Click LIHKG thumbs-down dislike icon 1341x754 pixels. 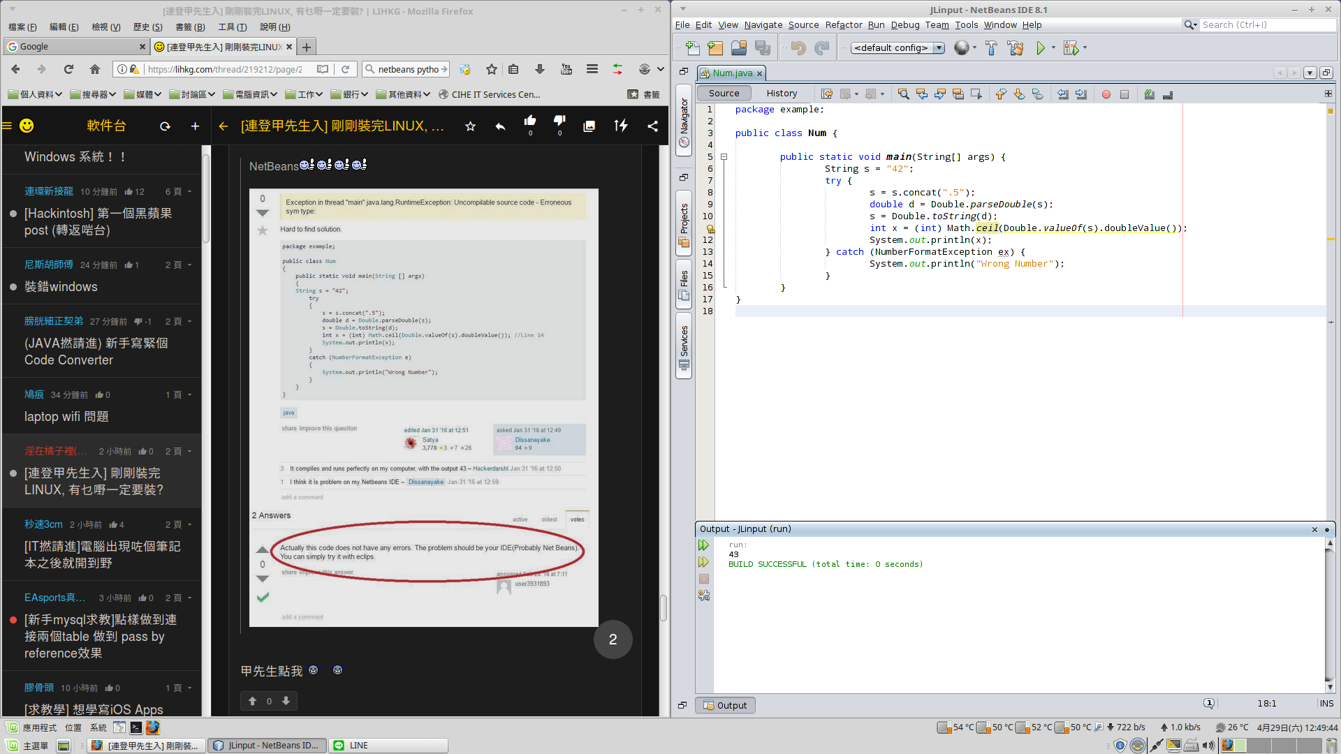pyautogui.click(x=559, y=121)
